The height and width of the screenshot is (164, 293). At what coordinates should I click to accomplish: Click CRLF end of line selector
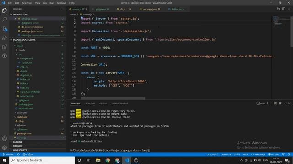click(245, 154)
